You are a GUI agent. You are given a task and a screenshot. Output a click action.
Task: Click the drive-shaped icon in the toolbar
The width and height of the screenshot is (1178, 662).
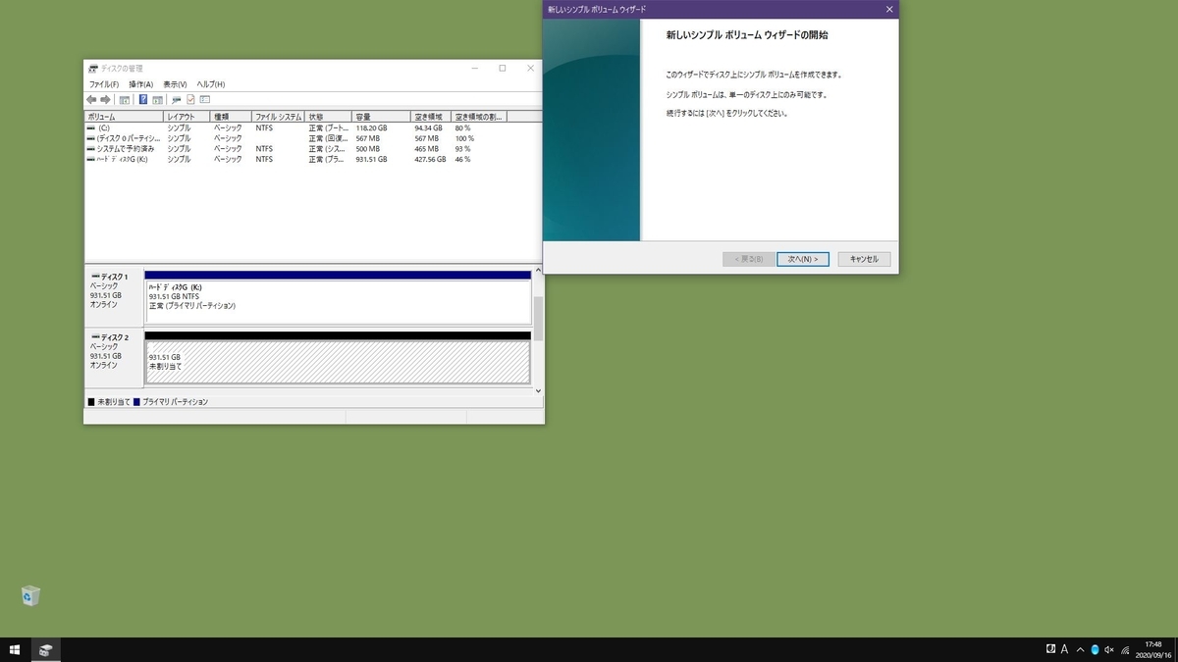pyautogui.click(x=177, y=99)
